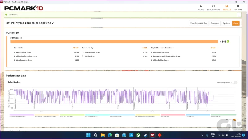This screenshot has width=248, height=139.
Task: Switch to the Results tab
Action: [227, 7]
